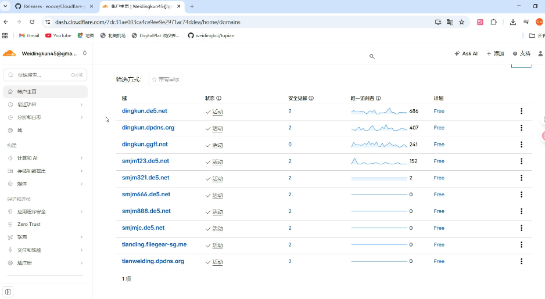545x299 pixels.
Task: Open the 支持 support menu
Action: point(522,53)
